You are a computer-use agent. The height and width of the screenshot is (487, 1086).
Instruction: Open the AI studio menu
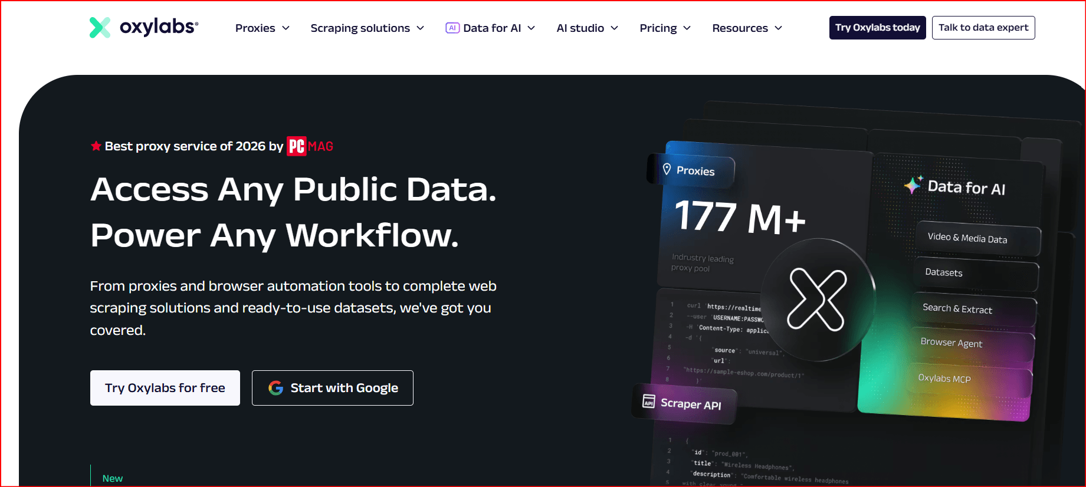coord(587,28)
